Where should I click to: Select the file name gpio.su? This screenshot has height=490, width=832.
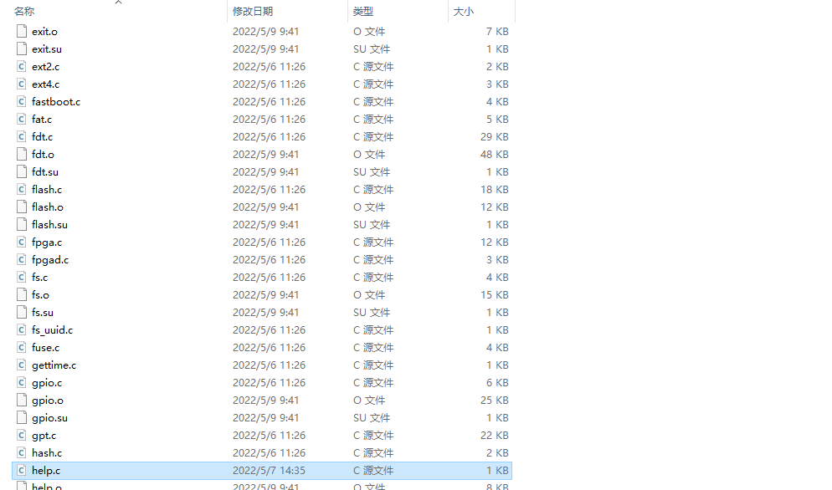50,417
